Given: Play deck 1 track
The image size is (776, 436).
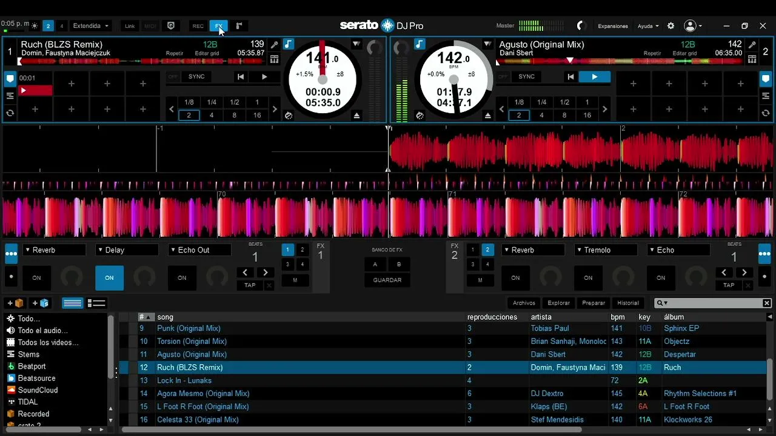Looking at the screenshot, I should (264, 77).
